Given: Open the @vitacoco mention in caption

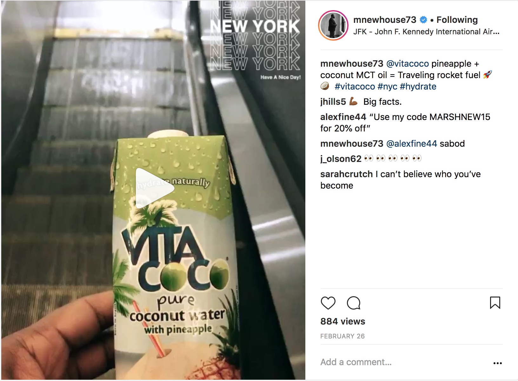Looking at the screenshot, I should (x=408, y=63).
